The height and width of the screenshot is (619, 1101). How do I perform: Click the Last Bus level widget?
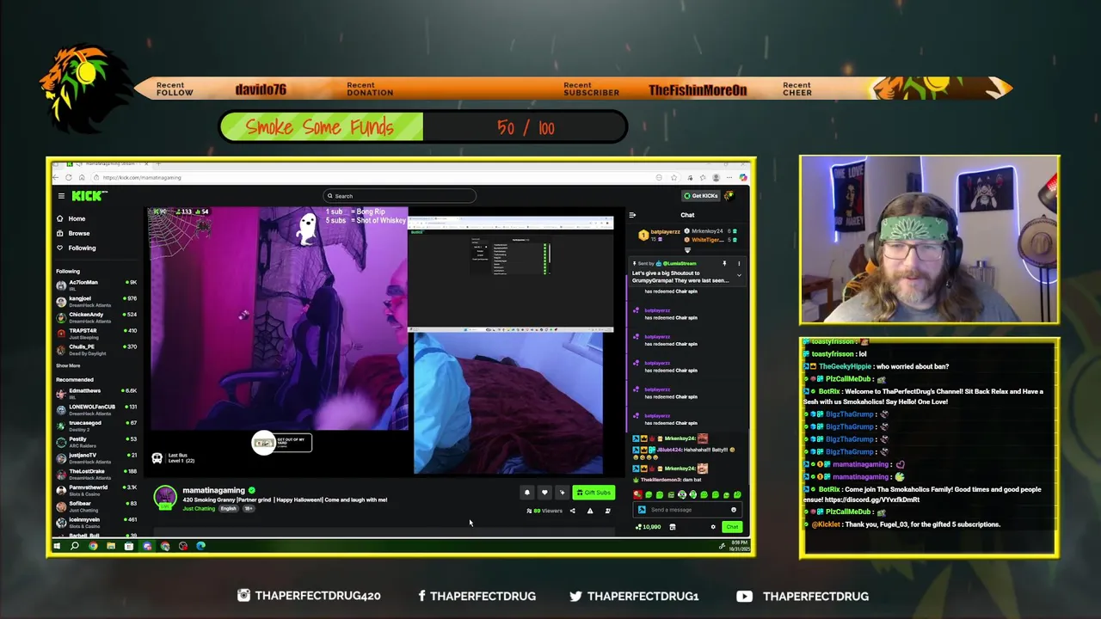click(175, 458)
